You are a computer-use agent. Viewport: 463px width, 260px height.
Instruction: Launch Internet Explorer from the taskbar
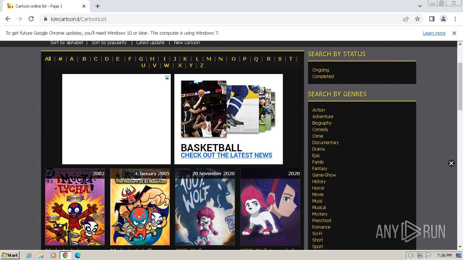29,255
